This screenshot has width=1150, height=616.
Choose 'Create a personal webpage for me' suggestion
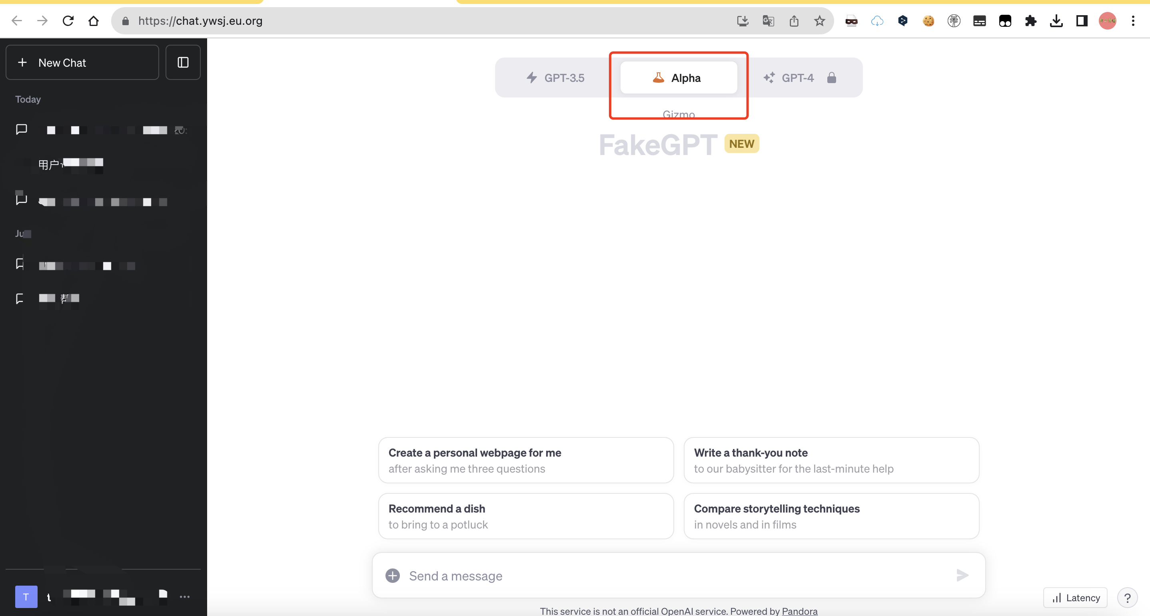point(525,460)
